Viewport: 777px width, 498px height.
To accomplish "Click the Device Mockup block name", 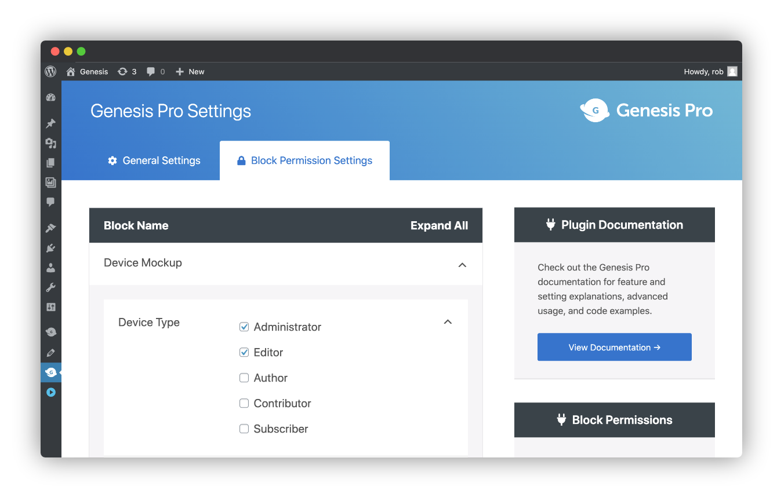I will tap(143, 263).
